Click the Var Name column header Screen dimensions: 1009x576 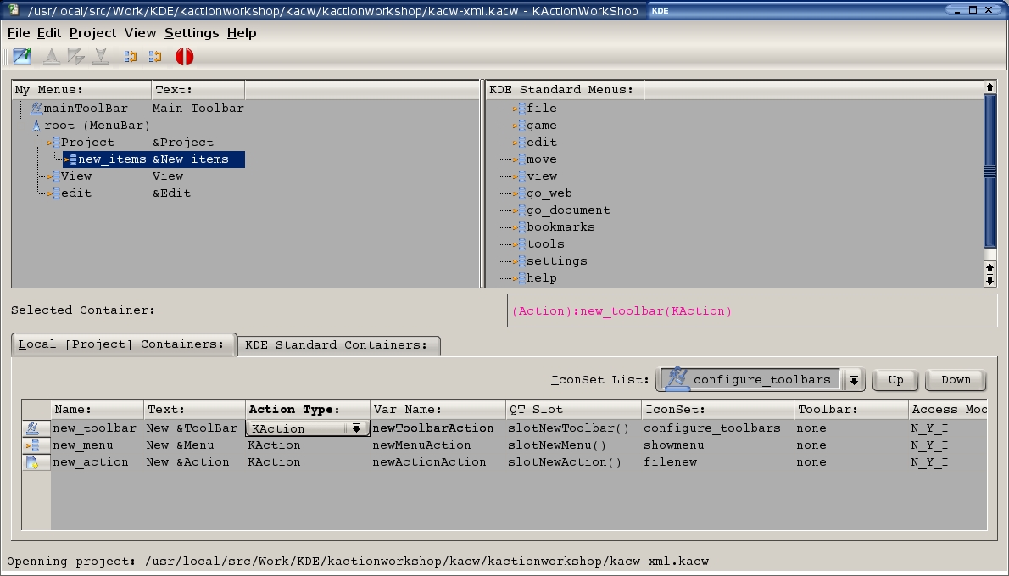click(438, 410)
